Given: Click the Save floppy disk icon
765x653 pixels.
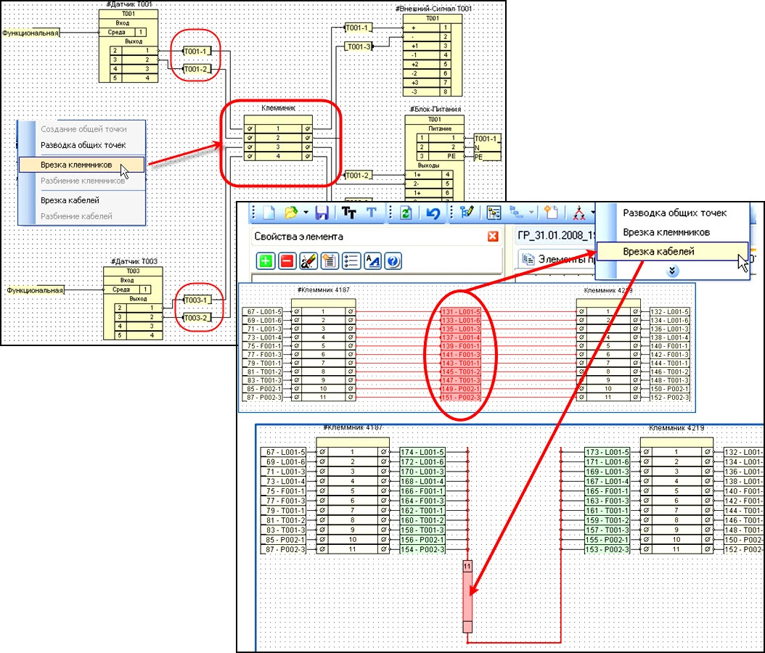Looking at the screenshot, I should click(x=322, y=212).
